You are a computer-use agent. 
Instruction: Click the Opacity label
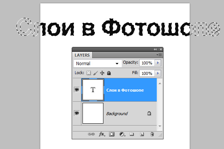(131, 63)
